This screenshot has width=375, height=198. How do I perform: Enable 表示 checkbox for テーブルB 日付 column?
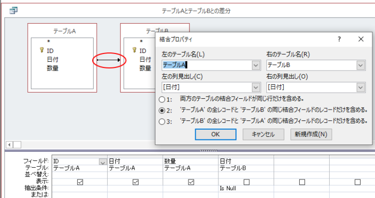coord(247,182)
